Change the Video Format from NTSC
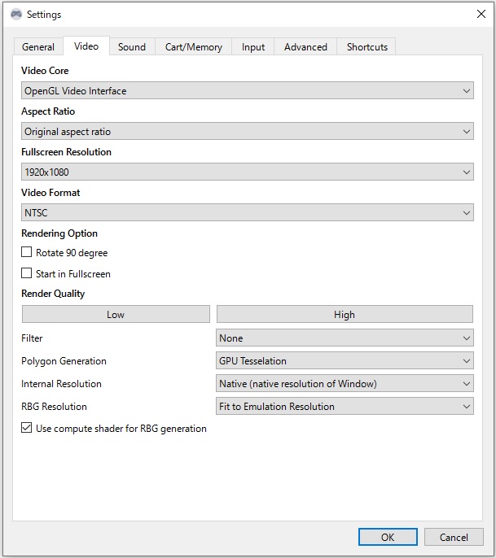496x558 pixels. [x=247, y=213]
